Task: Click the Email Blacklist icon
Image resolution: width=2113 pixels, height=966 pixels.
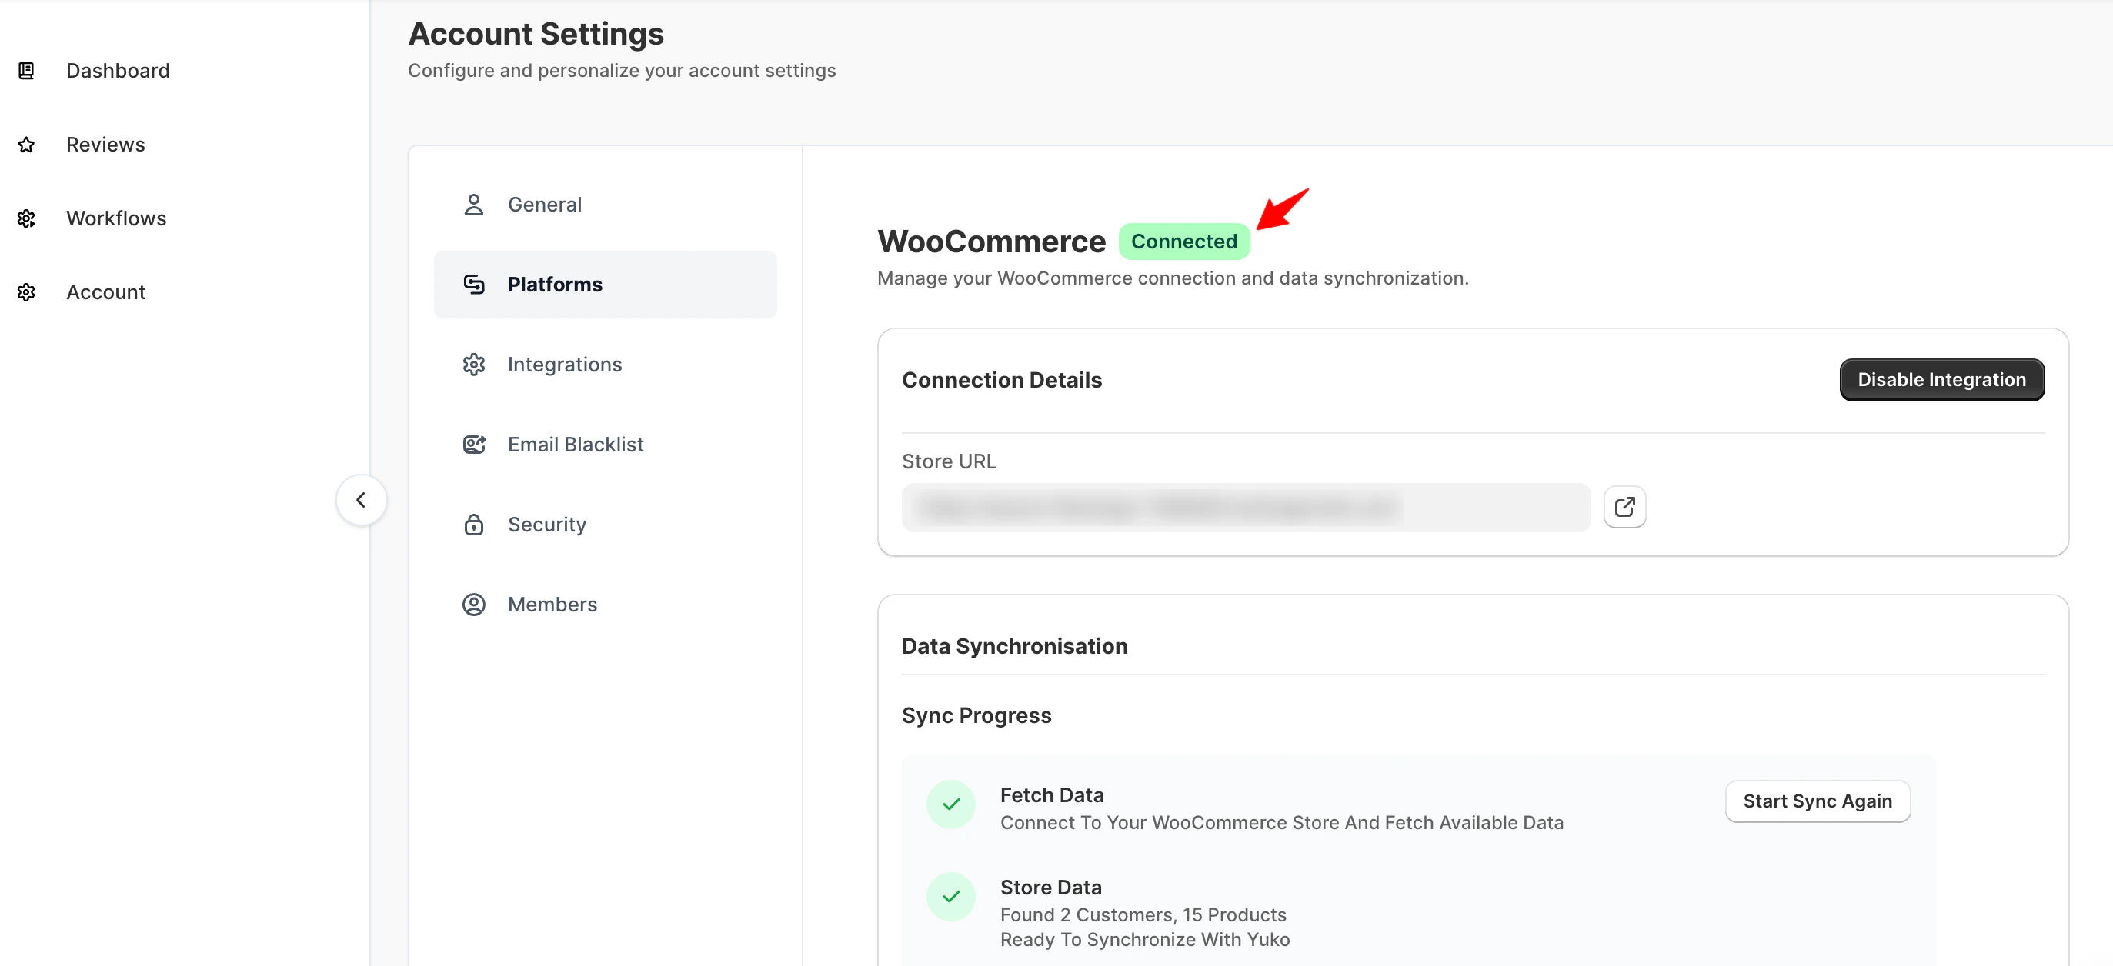Action: 473,445
